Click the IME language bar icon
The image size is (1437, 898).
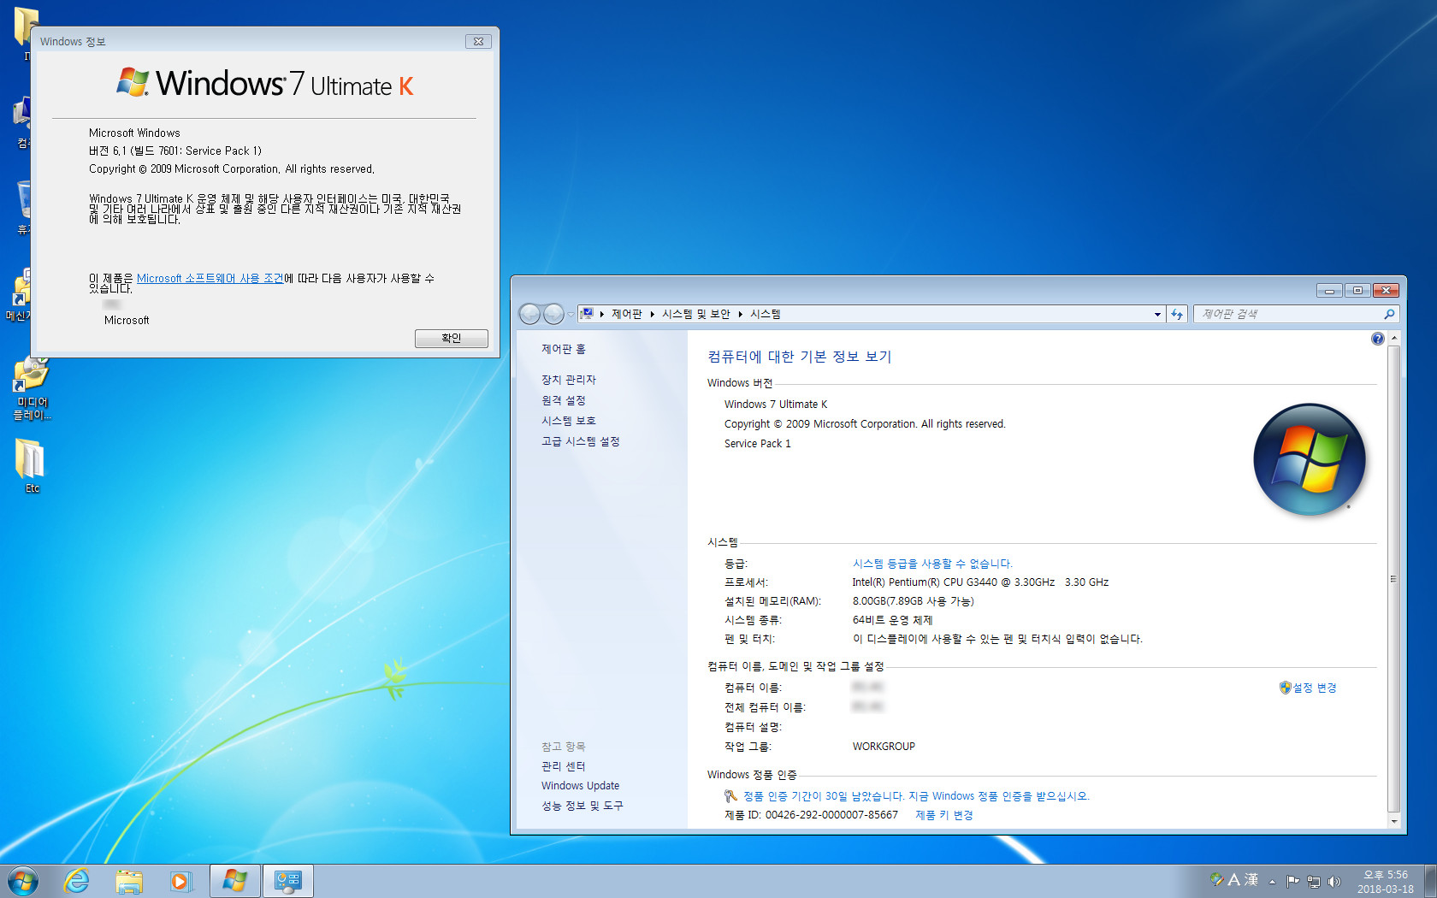(1217, 879)
